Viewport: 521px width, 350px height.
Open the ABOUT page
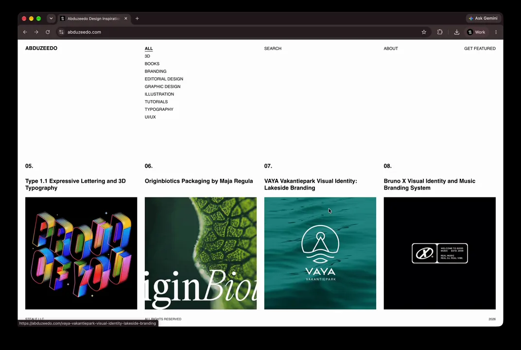[391, 49]
